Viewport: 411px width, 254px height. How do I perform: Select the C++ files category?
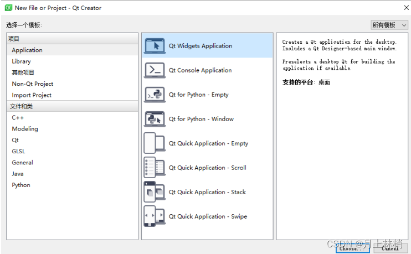[x=72, y=117]
